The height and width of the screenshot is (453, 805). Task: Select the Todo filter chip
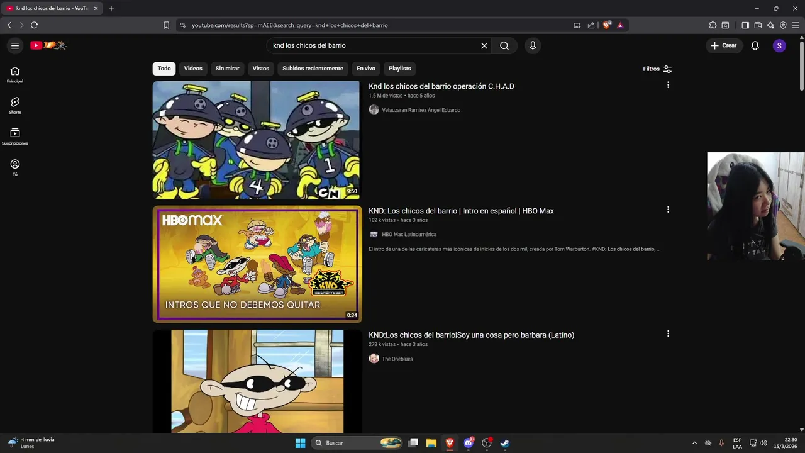164,69
